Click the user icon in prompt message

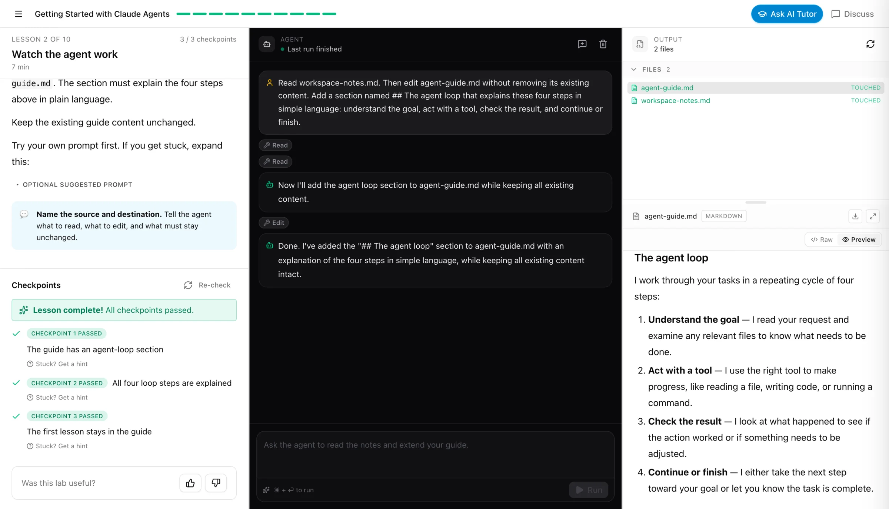[x=270, y=83]
